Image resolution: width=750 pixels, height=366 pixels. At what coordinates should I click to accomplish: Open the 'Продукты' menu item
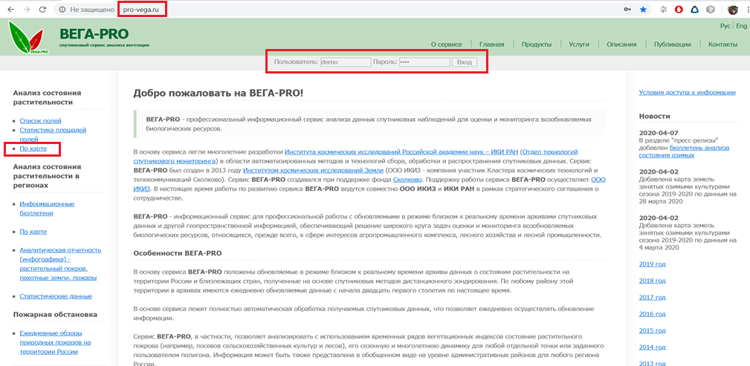(536, 45)
